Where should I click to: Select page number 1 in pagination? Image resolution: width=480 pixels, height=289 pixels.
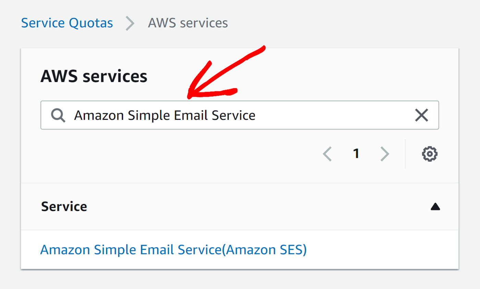[357, 154]
